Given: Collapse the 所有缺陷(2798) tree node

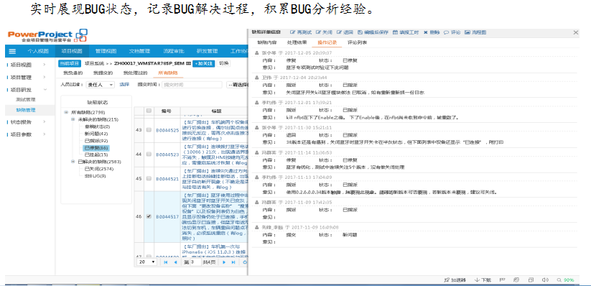Looking at the screenshot, I should click(x=66, y=112).
